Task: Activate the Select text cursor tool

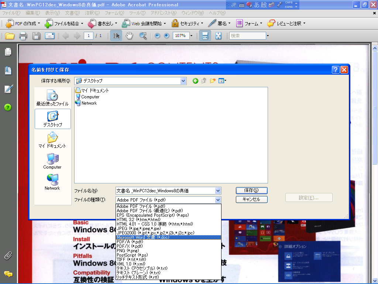Action: point(116,36)
